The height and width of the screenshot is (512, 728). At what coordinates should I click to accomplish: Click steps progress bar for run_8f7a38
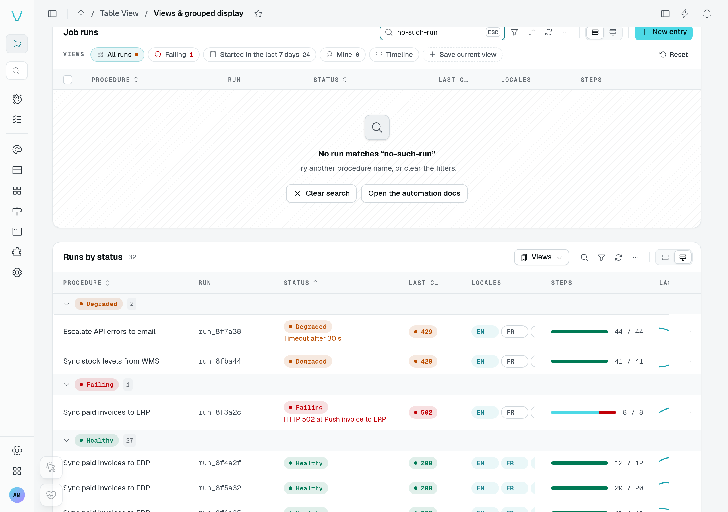coord(579,332)
